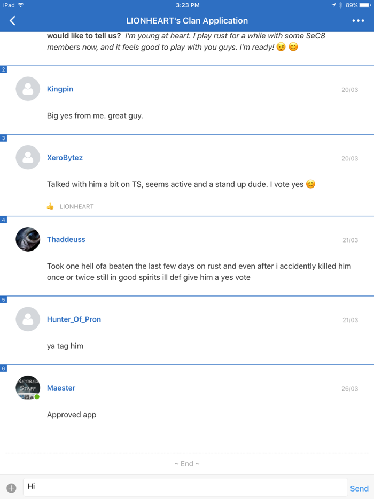Tap the date 26/03 on Maester's post
Screen dimensions: 374x499
click(x=350, y=388)
